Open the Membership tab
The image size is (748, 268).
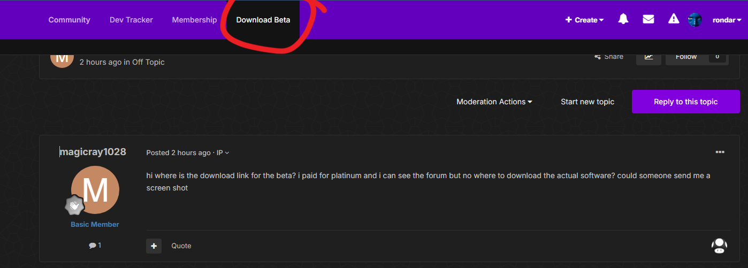194,20
